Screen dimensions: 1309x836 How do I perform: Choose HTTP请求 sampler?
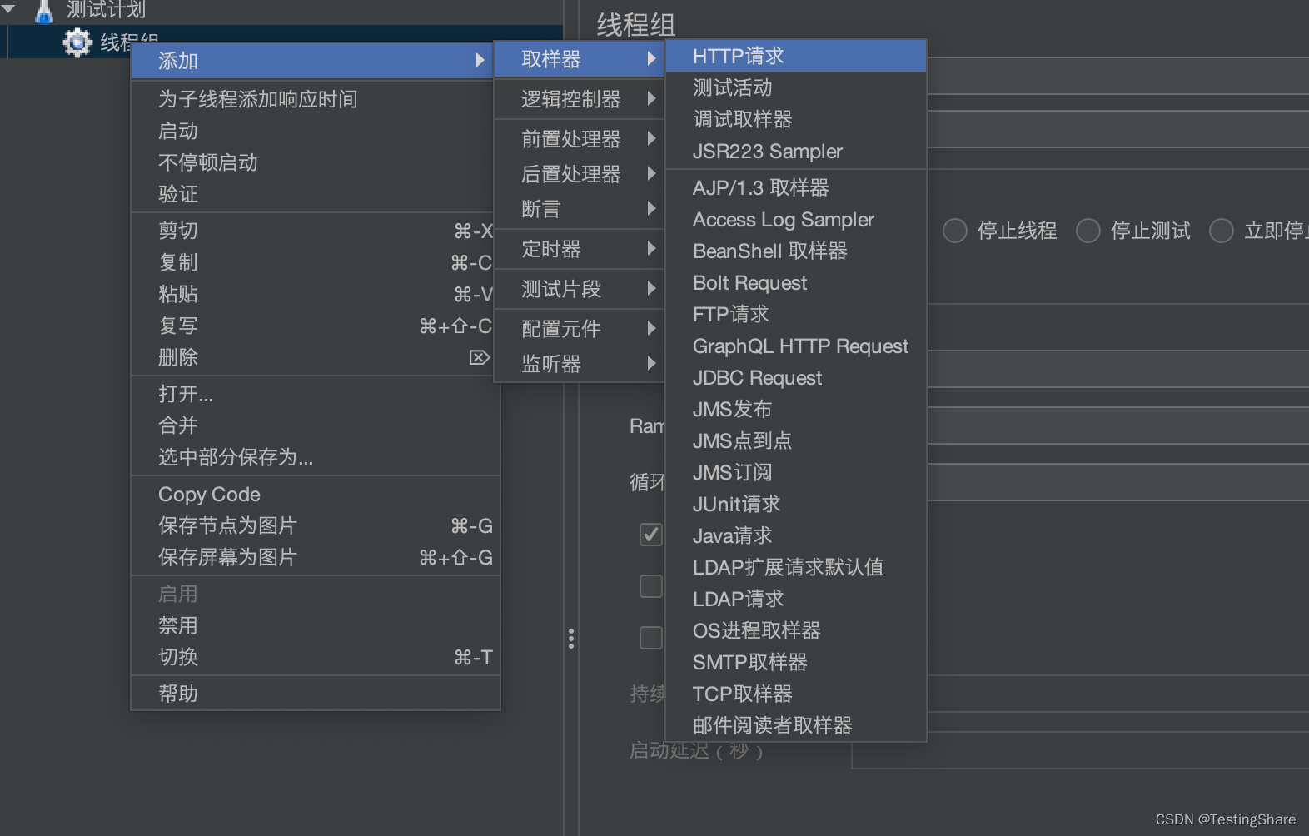[796, 56]
